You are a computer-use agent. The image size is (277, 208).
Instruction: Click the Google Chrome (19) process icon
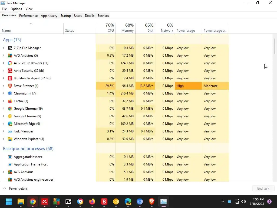click(x=10, y=109)
